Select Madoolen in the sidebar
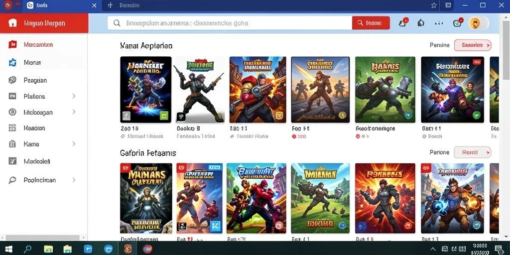Viewport: 510px width, 255px height. pos(37,161)
